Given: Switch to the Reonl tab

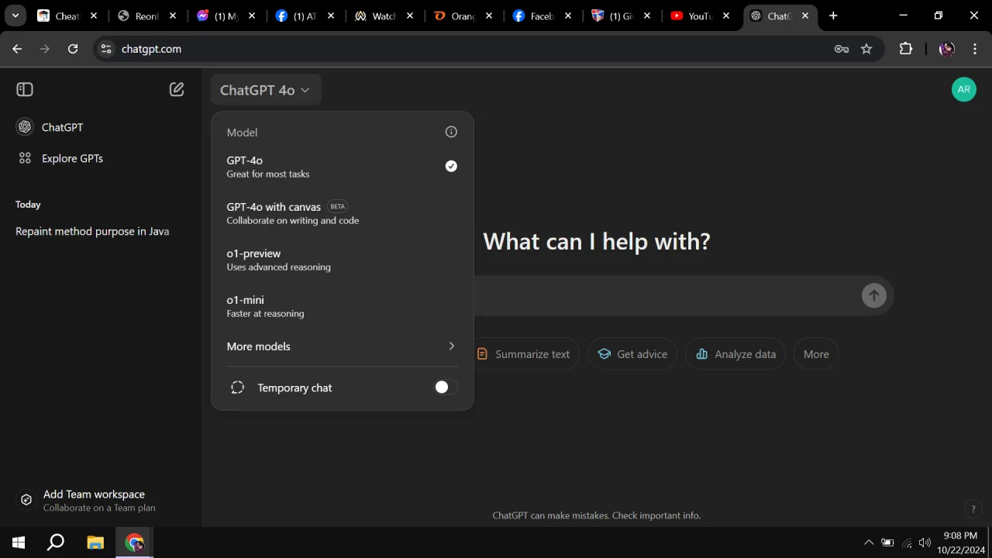Looking at the screenshot, I should click(x=146, y=15).
